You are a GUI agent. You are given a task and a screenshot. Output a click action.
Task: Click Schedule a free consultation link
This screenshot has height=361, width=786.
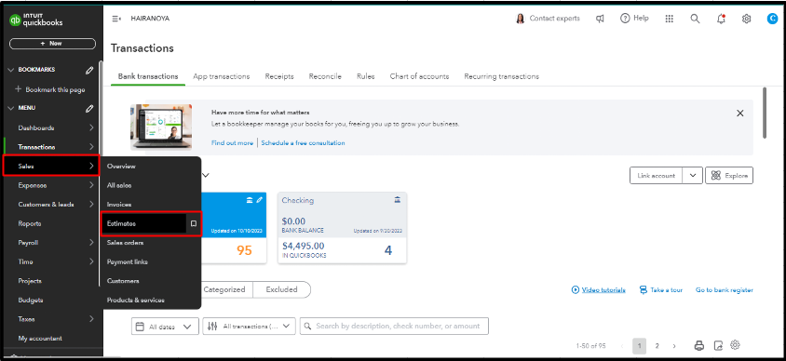tap(303, 142)
